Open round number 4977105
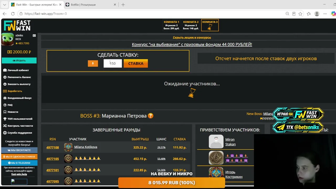 (52, 159)
